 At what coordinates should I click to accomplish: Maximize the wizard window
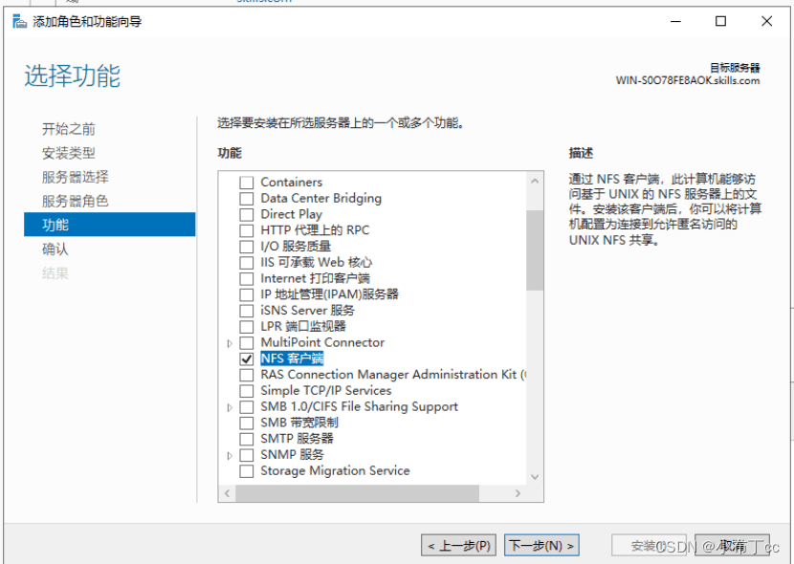(720, 21)
